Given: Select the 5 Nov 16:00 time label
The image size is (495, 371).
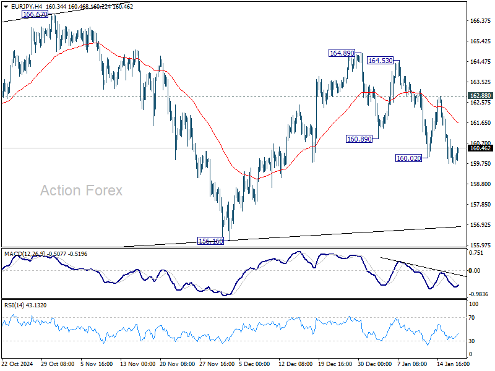Looking at the screenshot, I should point(97,364).
